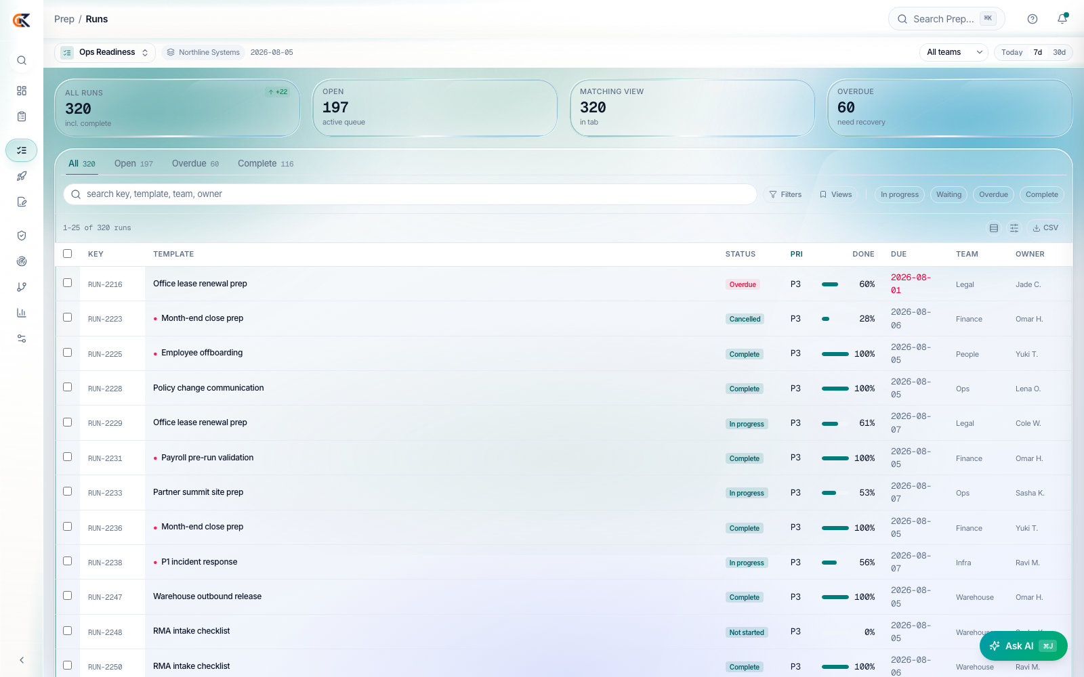
Task: Check the RUN-2229 row checkbox
Action: [67, 422]
